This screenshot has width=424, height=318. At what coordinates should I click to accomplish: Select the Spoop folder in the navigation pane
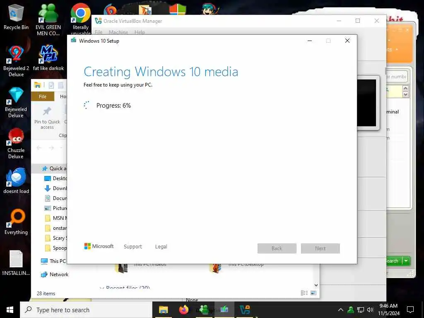pyautogui.click(x=55, y=248)
